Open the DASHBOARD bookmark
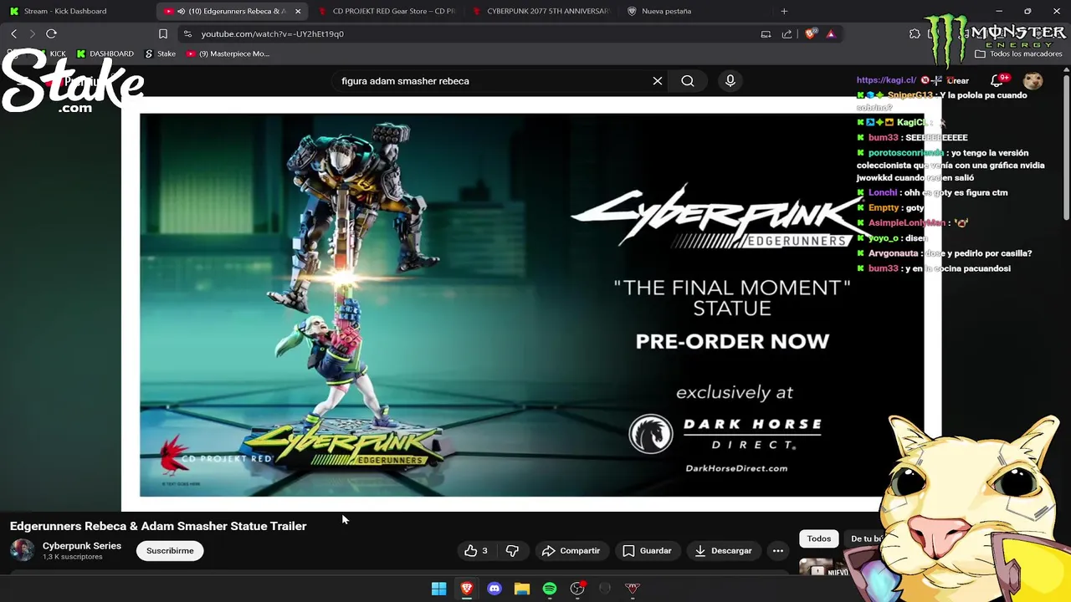 tap(105, 54)
